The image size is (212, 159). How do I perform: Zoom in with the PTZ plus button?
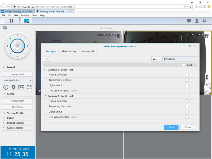click(x=22, y=46)
